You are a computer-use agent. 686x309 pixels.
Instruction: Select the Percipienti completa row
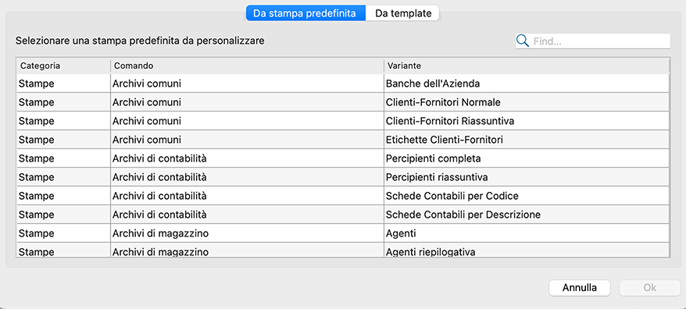tap(343, 158)
